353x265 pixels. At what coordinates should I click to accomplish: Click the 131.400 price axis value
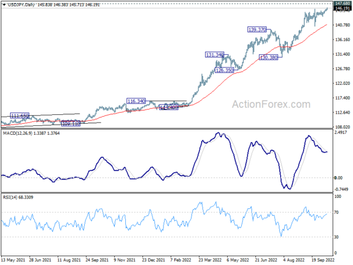point(342,54)
